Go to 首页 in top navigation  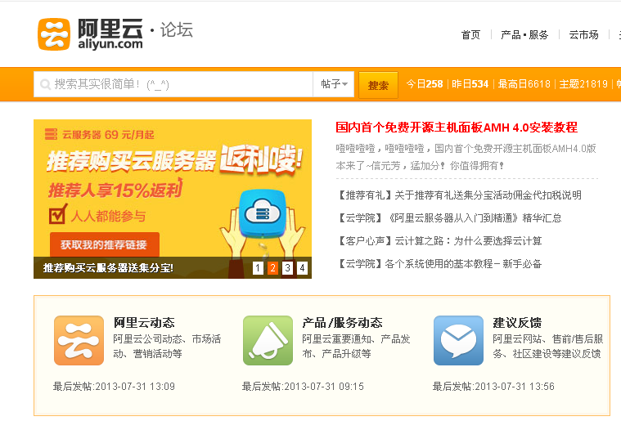click(470, 34)
